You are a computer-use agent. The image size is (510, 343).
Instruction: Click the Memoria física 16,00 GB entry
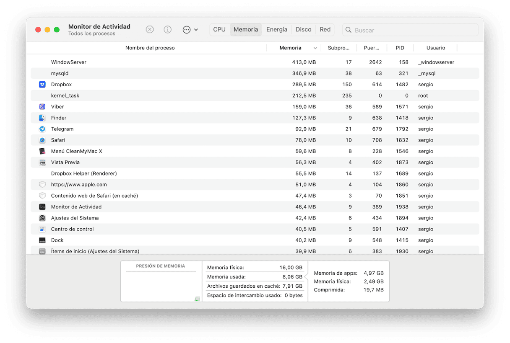pyautogui.click(x=255, y=268)
